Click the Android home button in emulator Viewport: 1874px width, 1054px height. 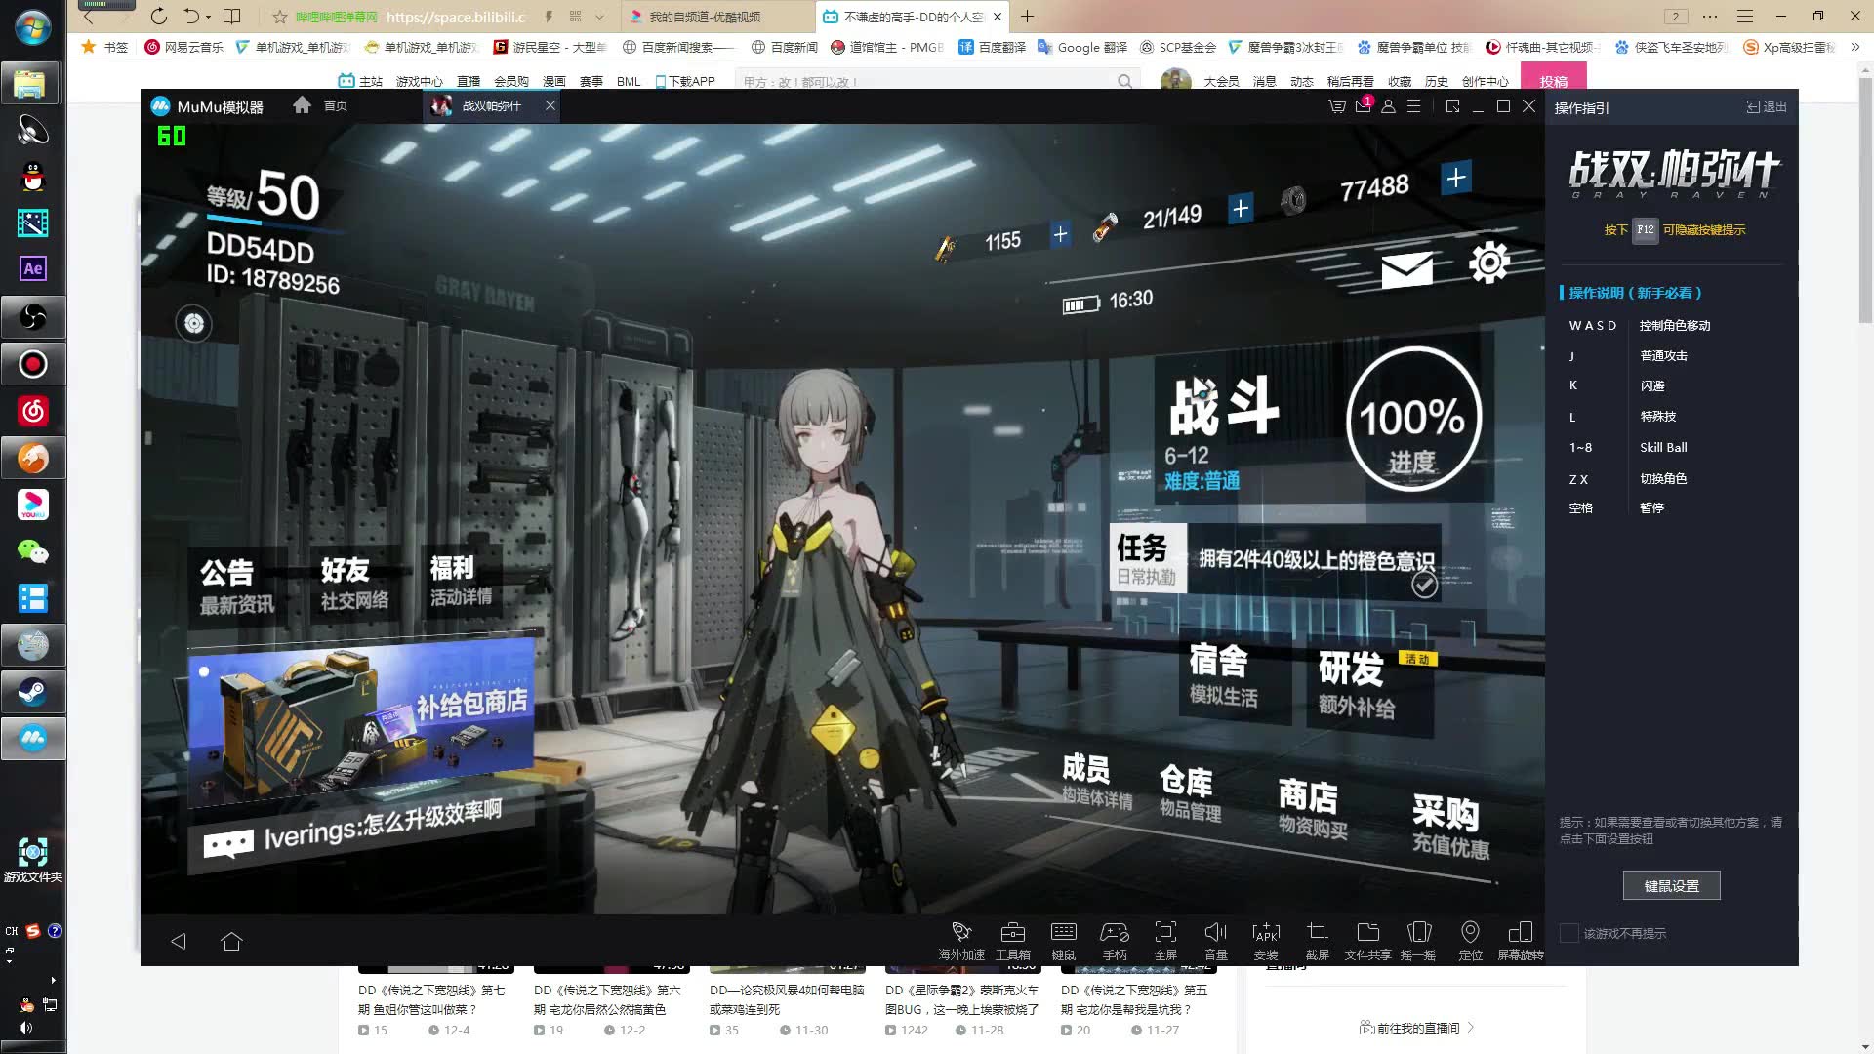click(x=231, y=941)
